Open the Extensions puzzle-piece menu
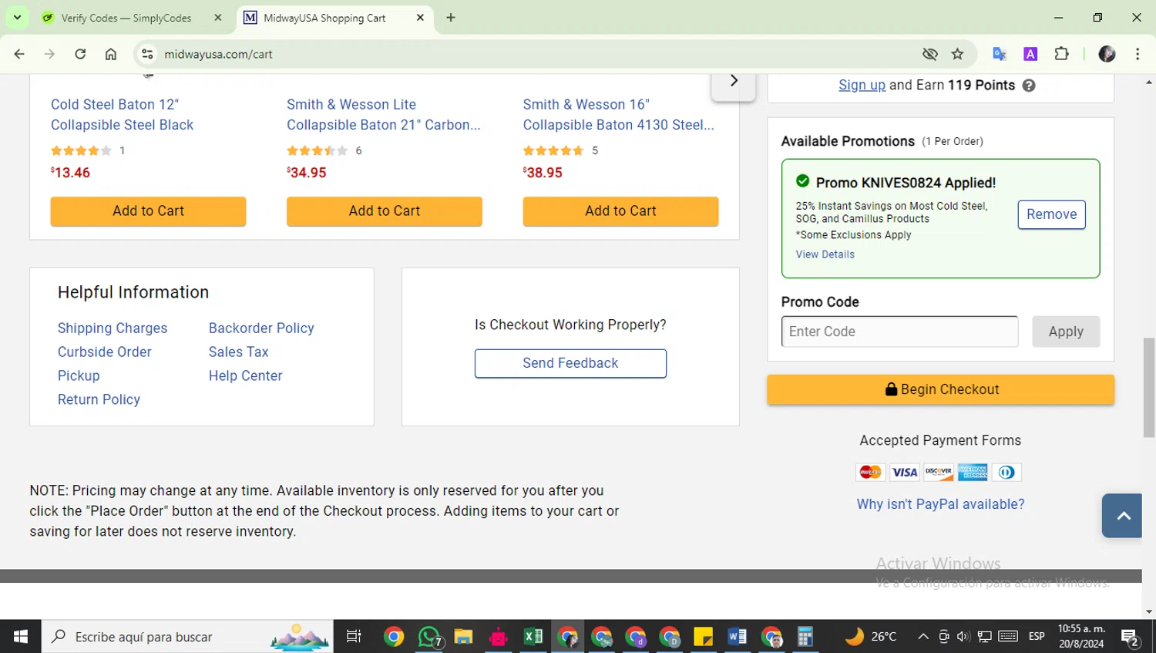This screenshot has width=1156, height=653. tap(1061, 54)
